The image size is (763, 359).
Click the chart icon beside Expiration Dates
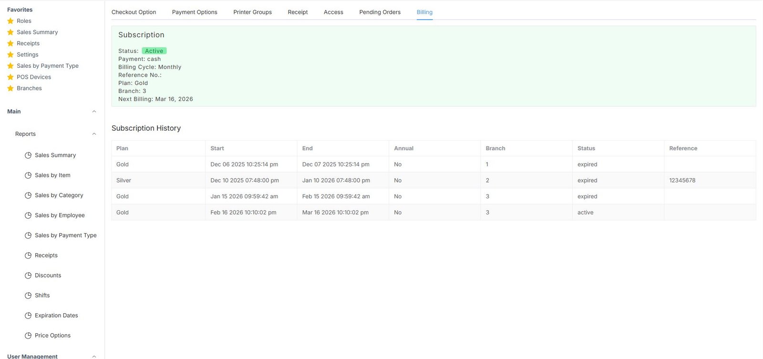28,316
